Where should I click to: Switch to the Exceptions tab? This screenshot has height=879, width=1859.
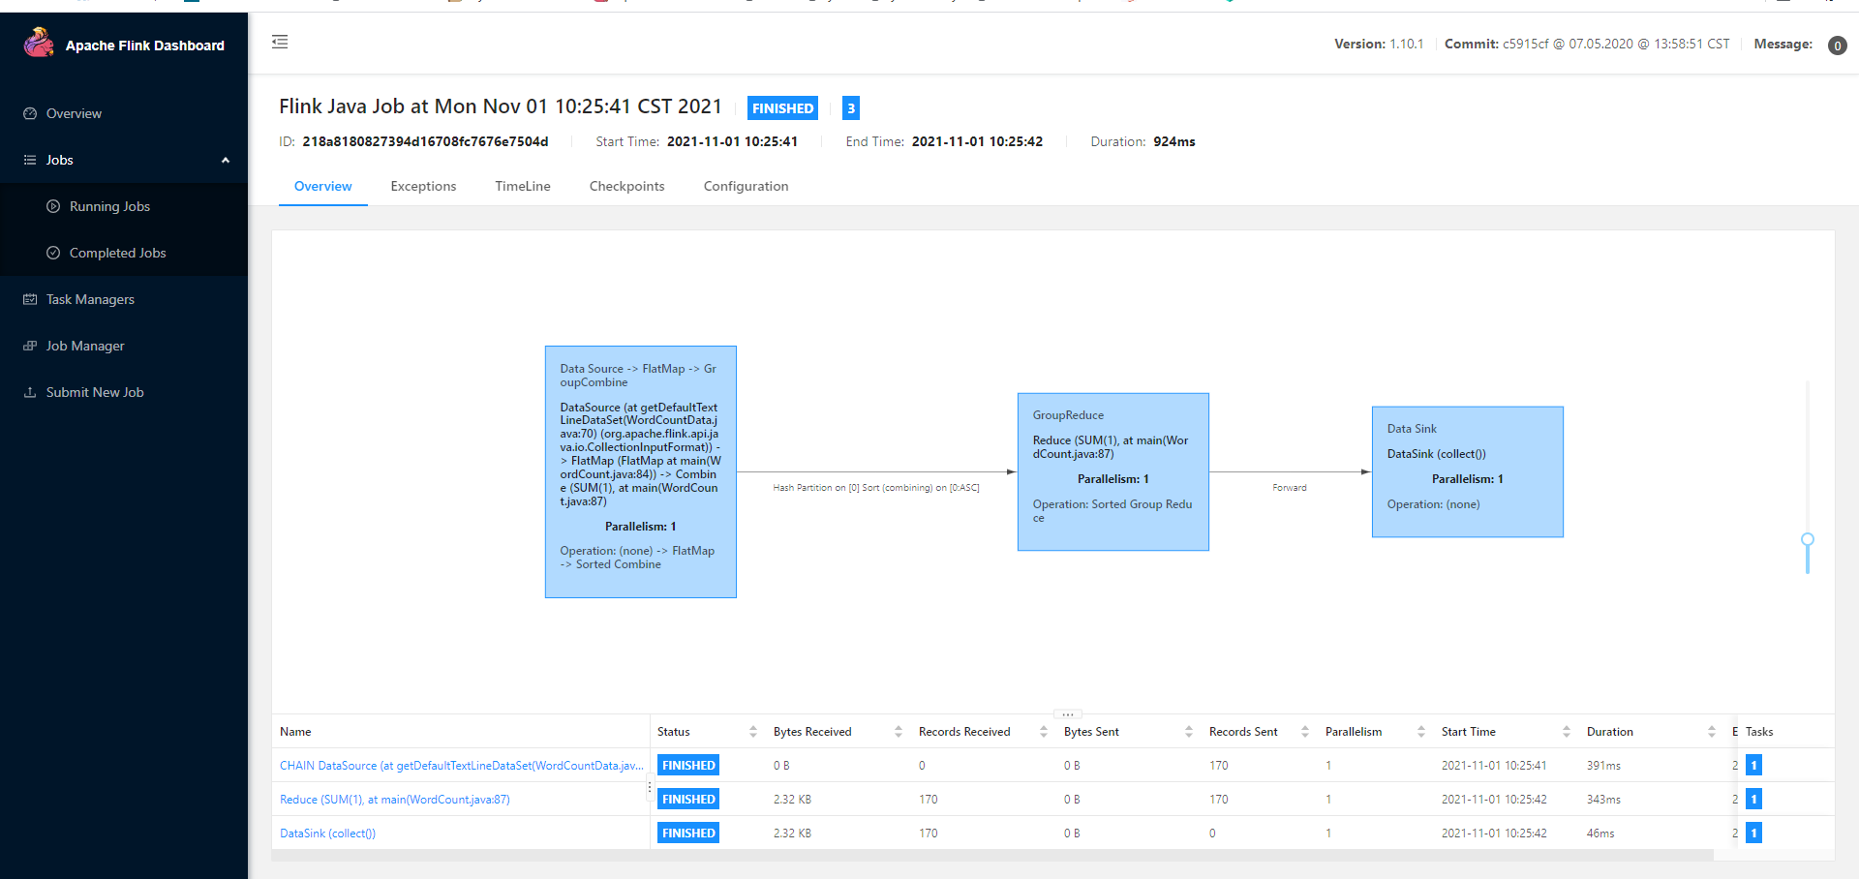423,186
